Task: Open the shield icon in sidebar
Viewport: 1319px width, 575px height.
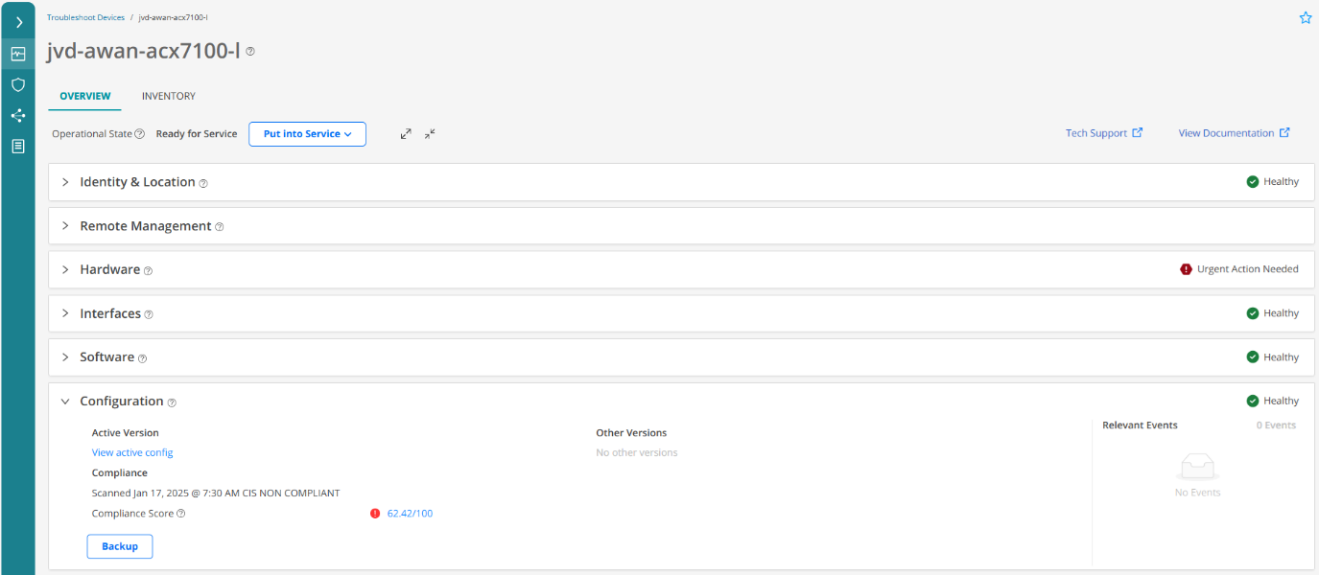Action: 18,84
